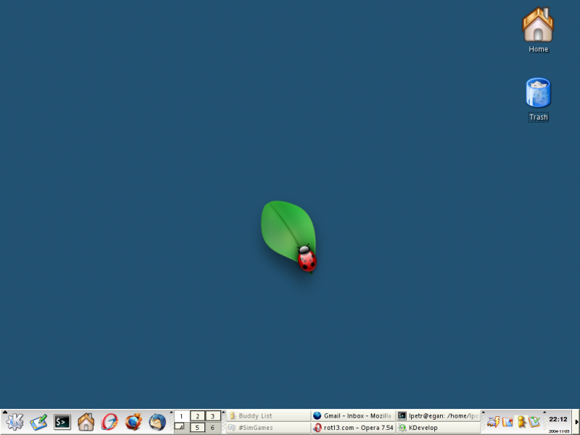Click the system tray handle arrow
This screenshot has width=580, height=435.
click(484, 413)
